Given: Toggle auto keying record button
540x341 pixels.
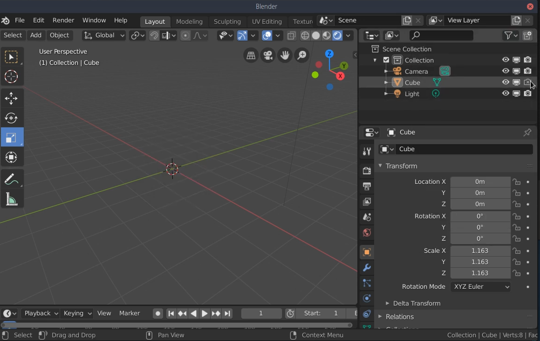Looking at the screenshot, I should [x=158, y=313].
